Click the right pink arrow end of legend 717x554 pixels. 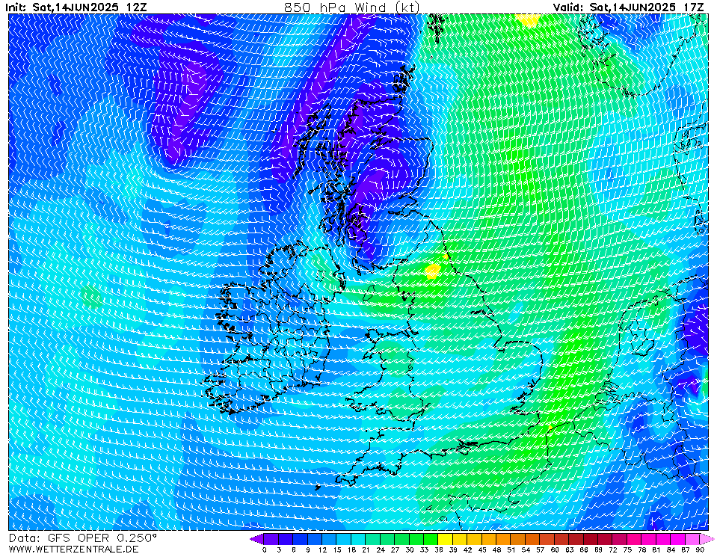pos(707,539)
